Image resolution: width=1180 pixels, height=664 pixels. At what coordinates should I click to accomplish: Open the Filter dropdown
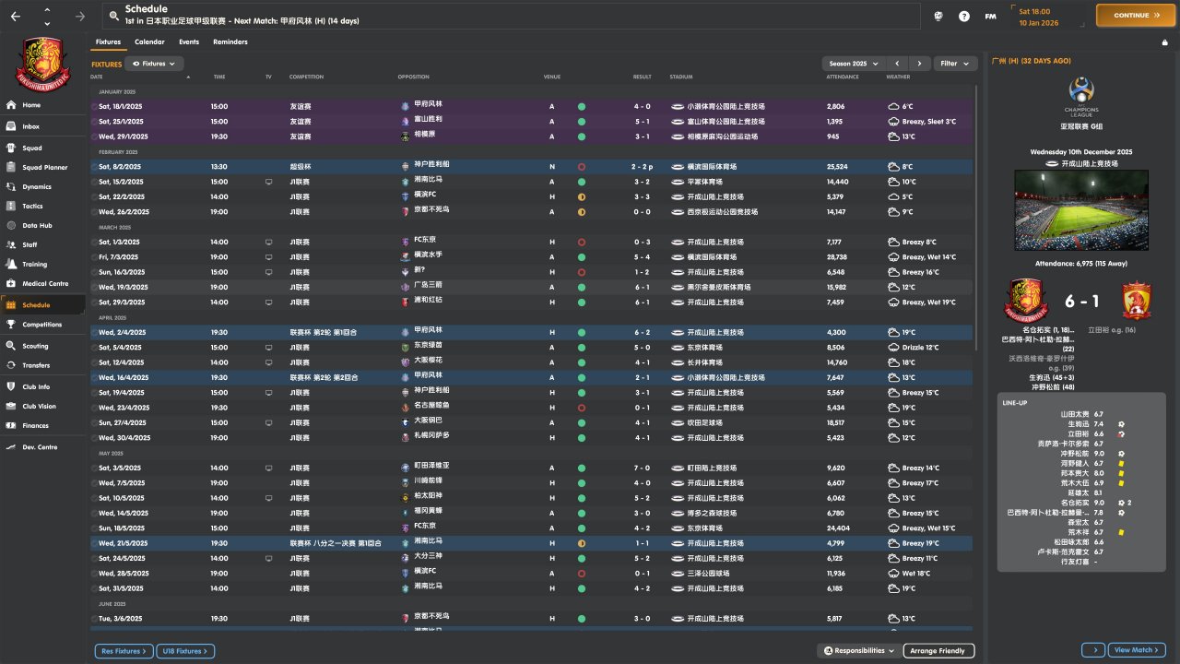click(955, 64)
